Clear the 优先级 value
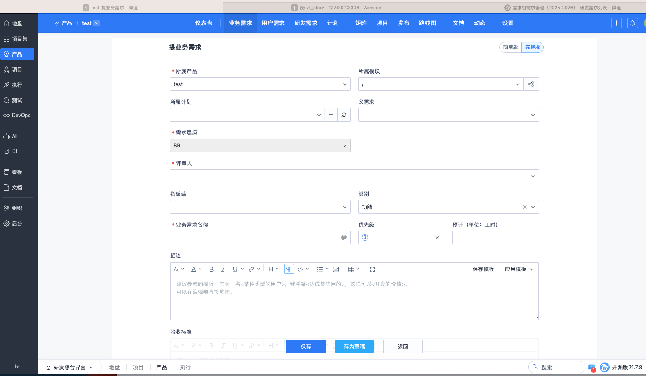 click(x=437, y=237)
